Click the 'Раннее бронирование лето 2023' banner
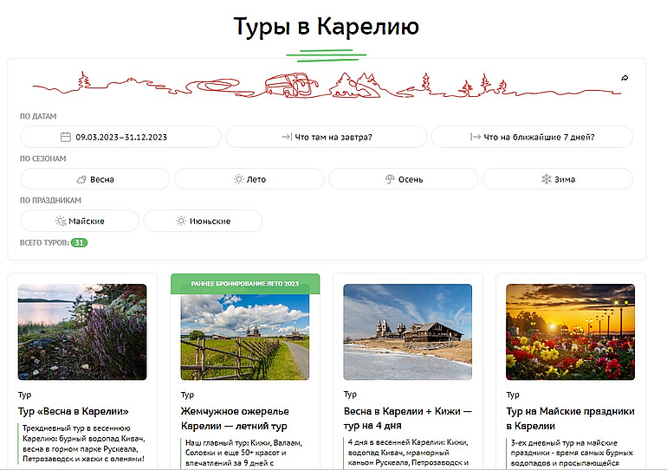This screenshot has width=667, height=476. tap(245, 284)
